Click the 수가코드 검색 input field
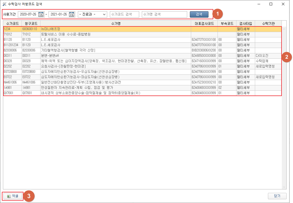Viewport: 293px width, 203px height. point(124,14)
